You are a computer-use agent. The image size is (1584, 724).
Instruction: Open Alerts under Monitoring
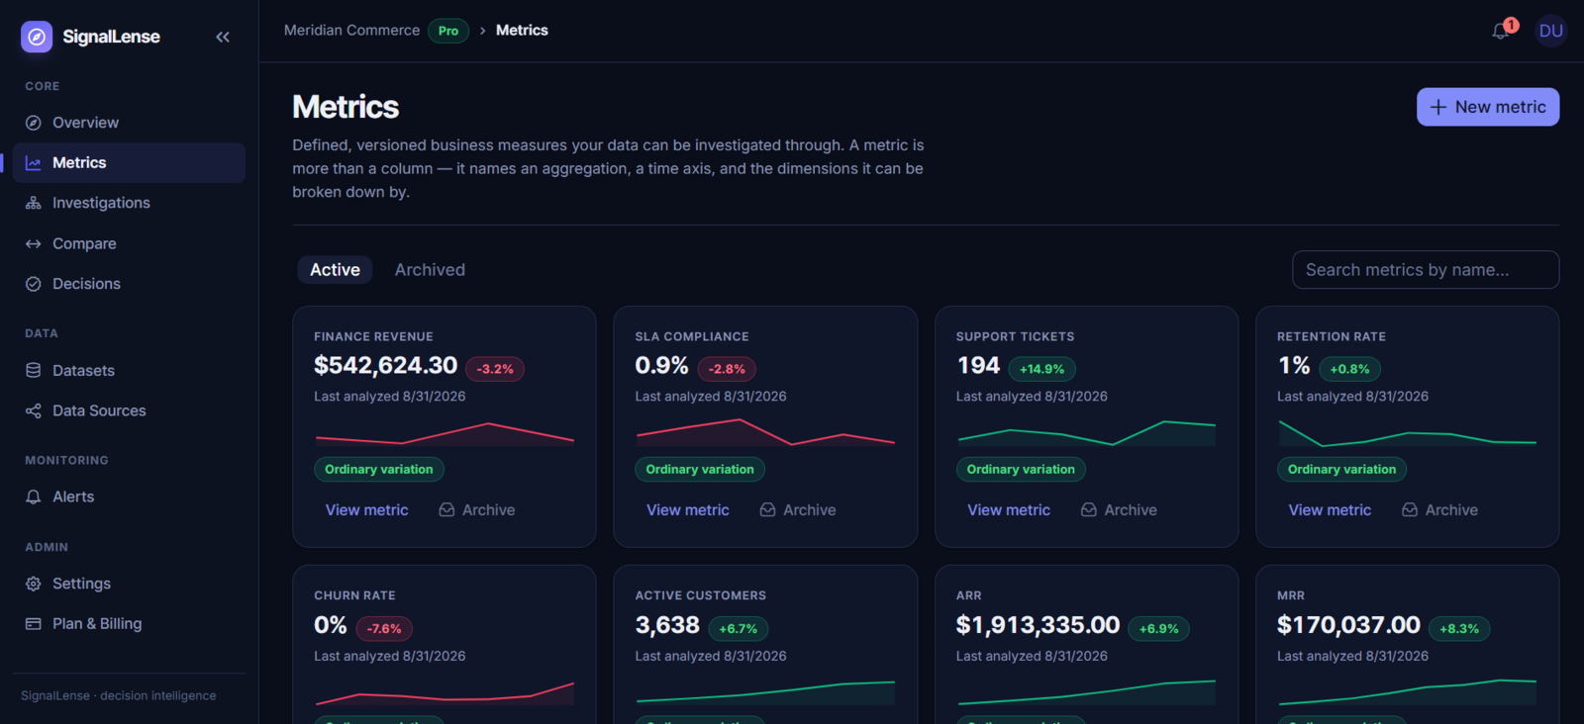pyautogui.click(x=129, y=497)
